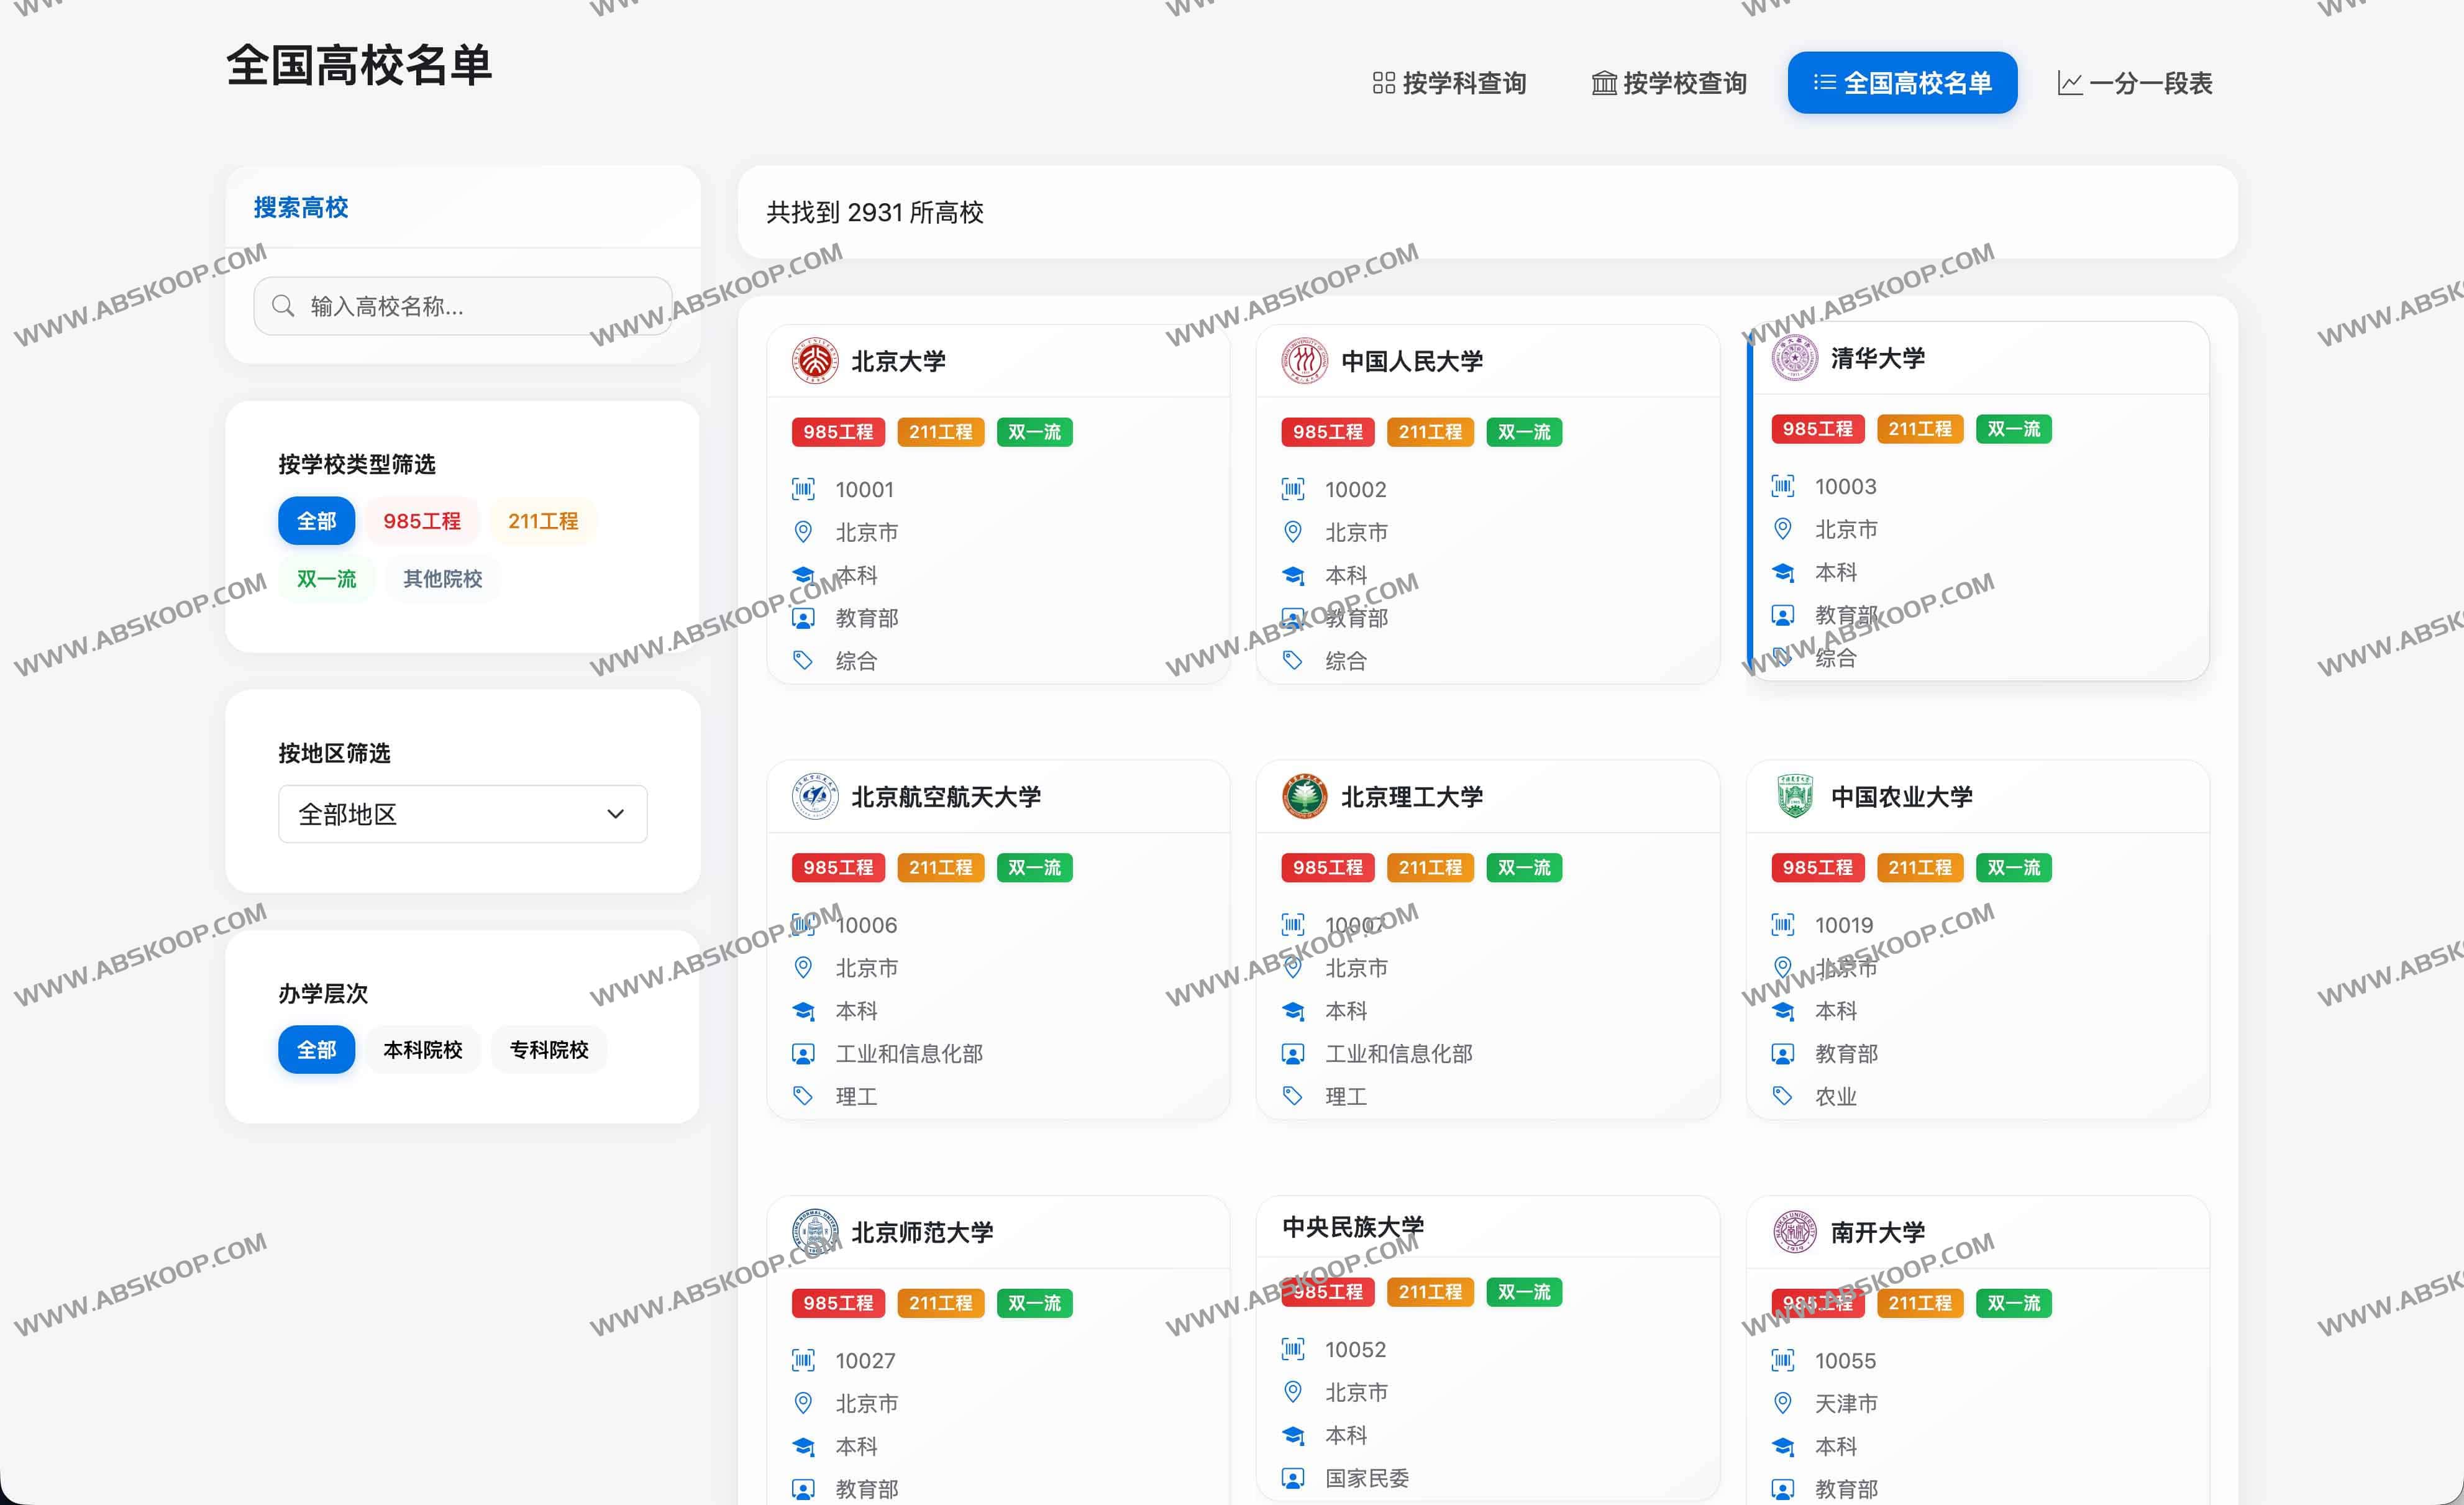Switch to 按学科查询 tab
The image size is (2464, 1505).
point(1449,83)
